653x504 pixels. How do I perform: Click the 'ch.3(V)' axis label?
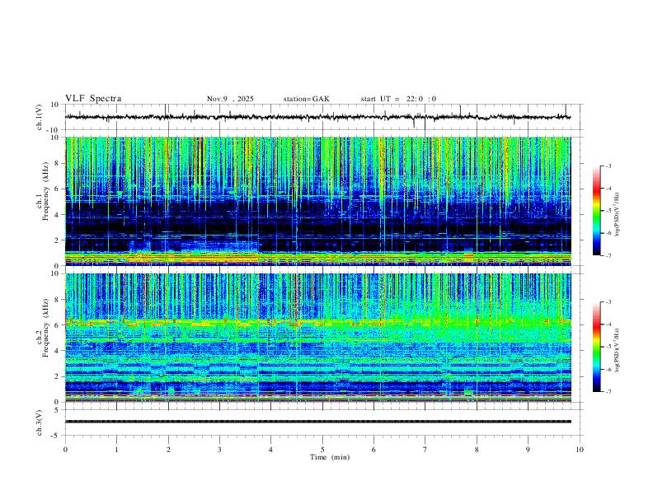tap(40, 422)
